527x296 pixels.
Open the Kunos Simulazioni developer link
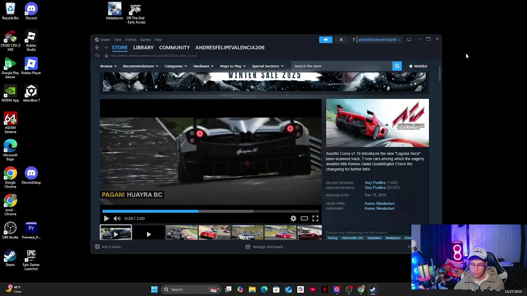click(x=379, y=203)
